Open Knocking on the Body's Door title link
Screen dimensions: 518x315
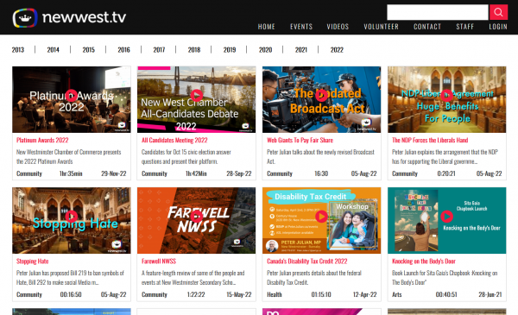(424, 261)
